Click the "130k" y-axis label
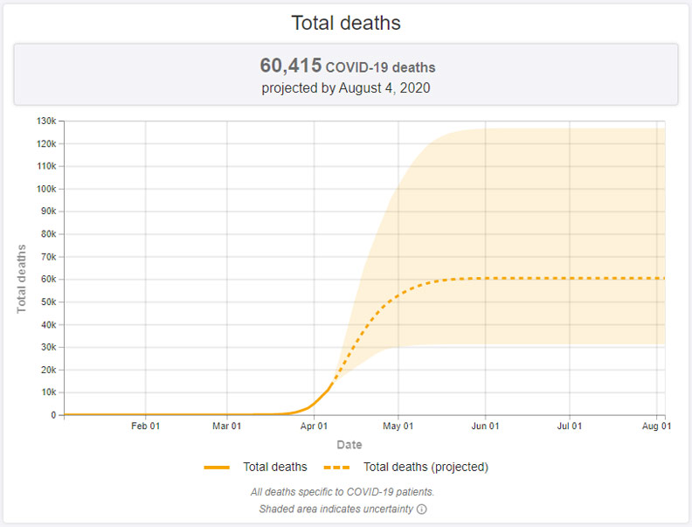Viewport: 692px width, 527px height. (x=45, y=121)
